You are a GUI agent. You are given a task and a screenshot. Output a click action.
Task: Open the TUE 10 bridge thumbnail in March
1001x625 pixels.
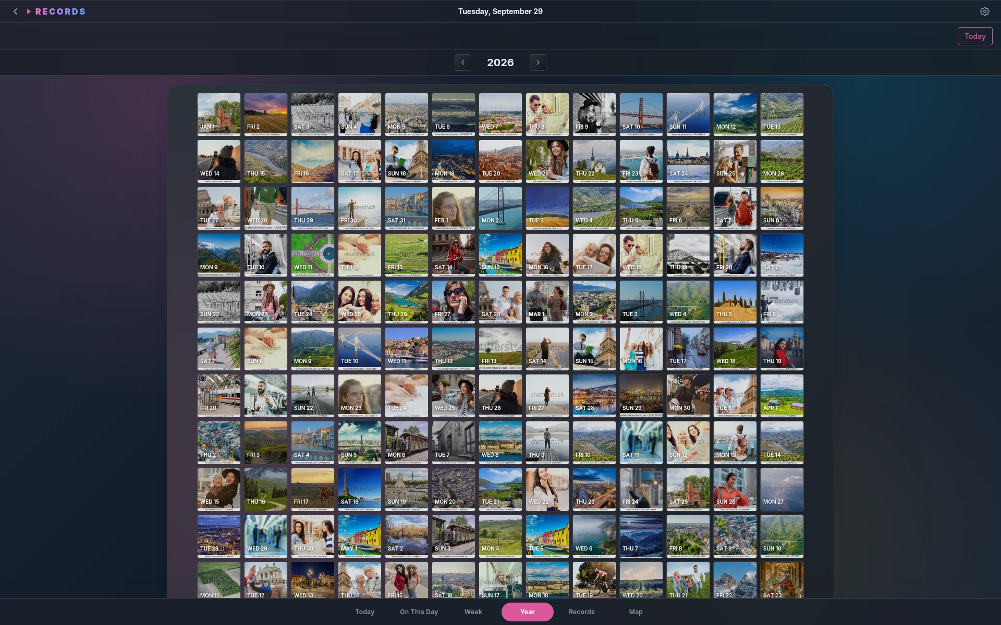coord(360,349)
